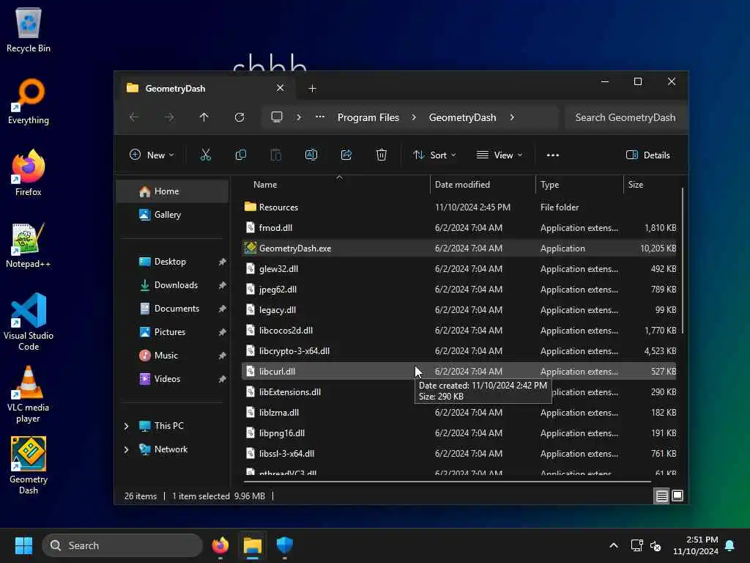Click the Cut scissors icon in toolbar
750x563 pixels.
[205, 155]
